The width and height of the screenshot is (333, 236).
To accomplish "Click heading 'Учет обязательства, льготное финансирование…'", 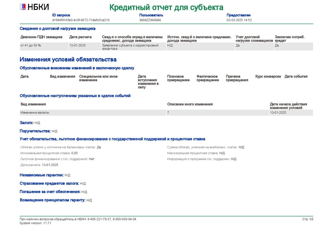I will pyautogui.click(x=112, y=139).
